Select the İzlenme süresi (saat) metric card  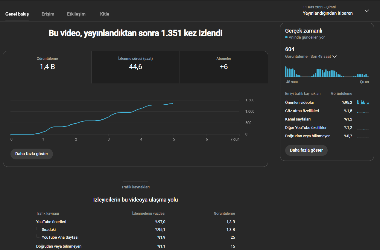(136, 67)
